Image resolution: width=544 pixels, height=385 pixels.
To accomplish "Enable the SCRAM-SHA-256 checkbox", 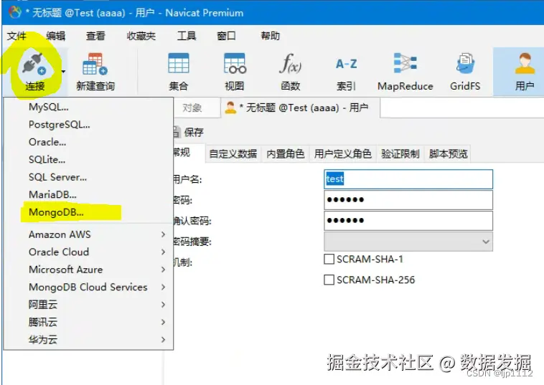I will point(329,280).
